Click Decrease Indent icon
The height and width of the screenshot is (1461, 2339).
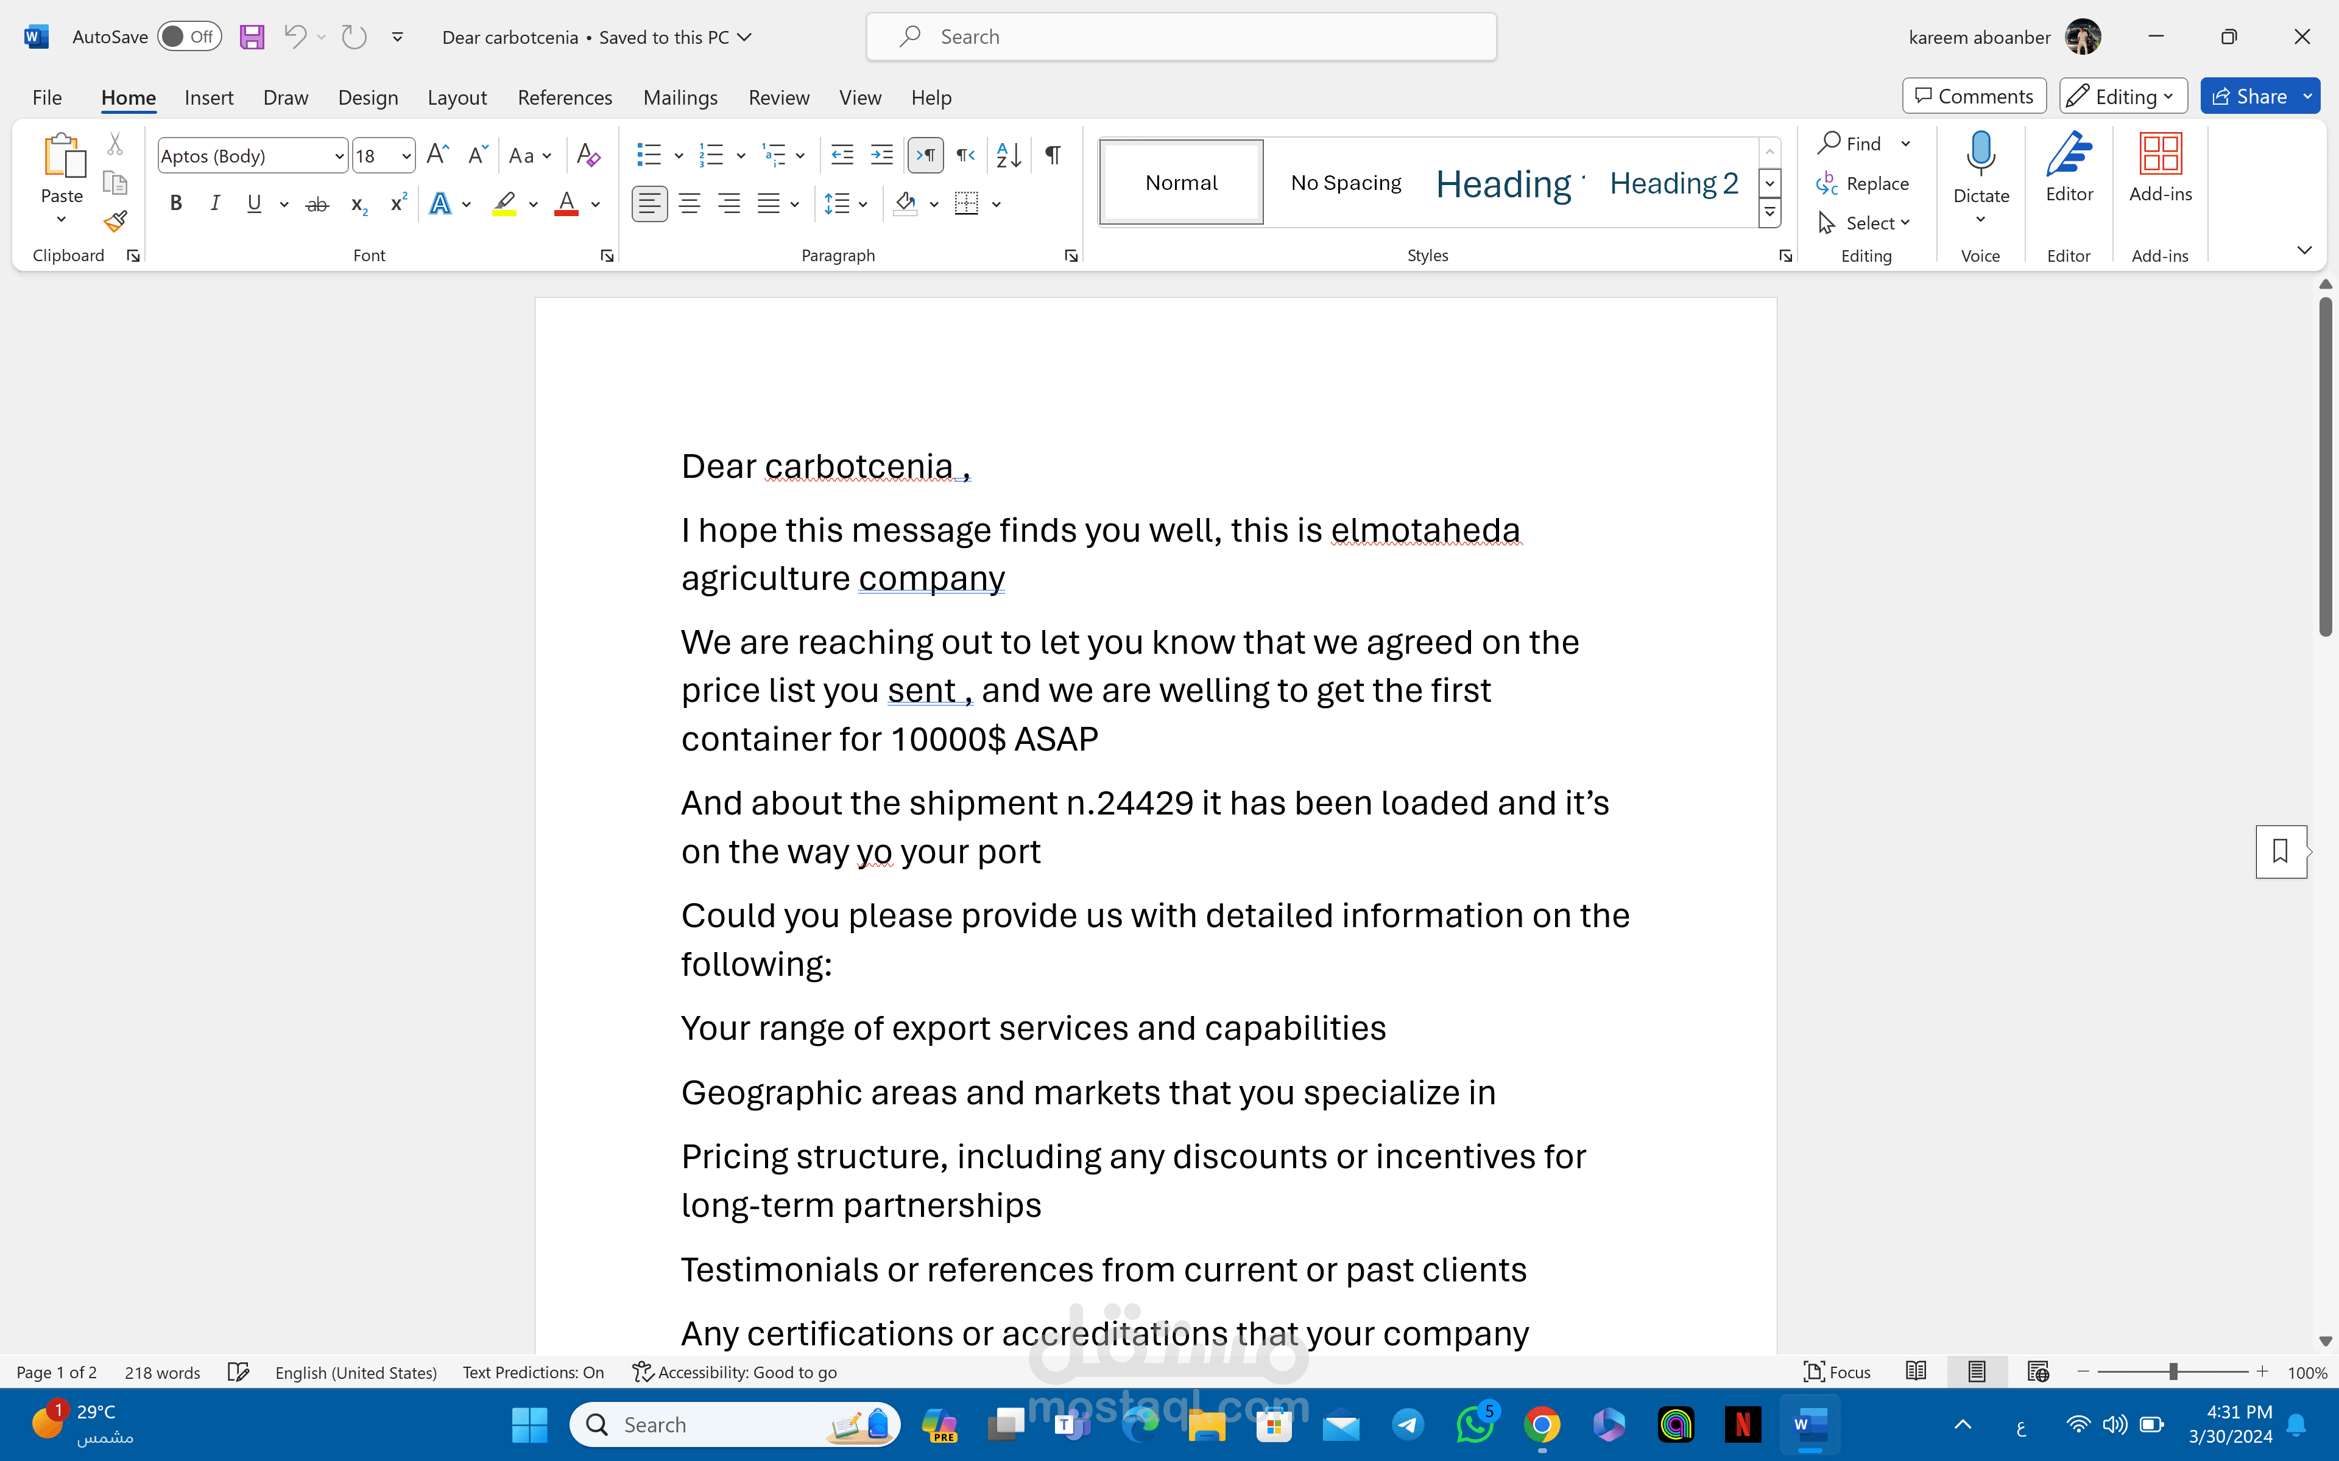(x=842, y=155)
